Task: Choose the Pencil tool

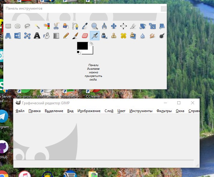Action: 66,36
